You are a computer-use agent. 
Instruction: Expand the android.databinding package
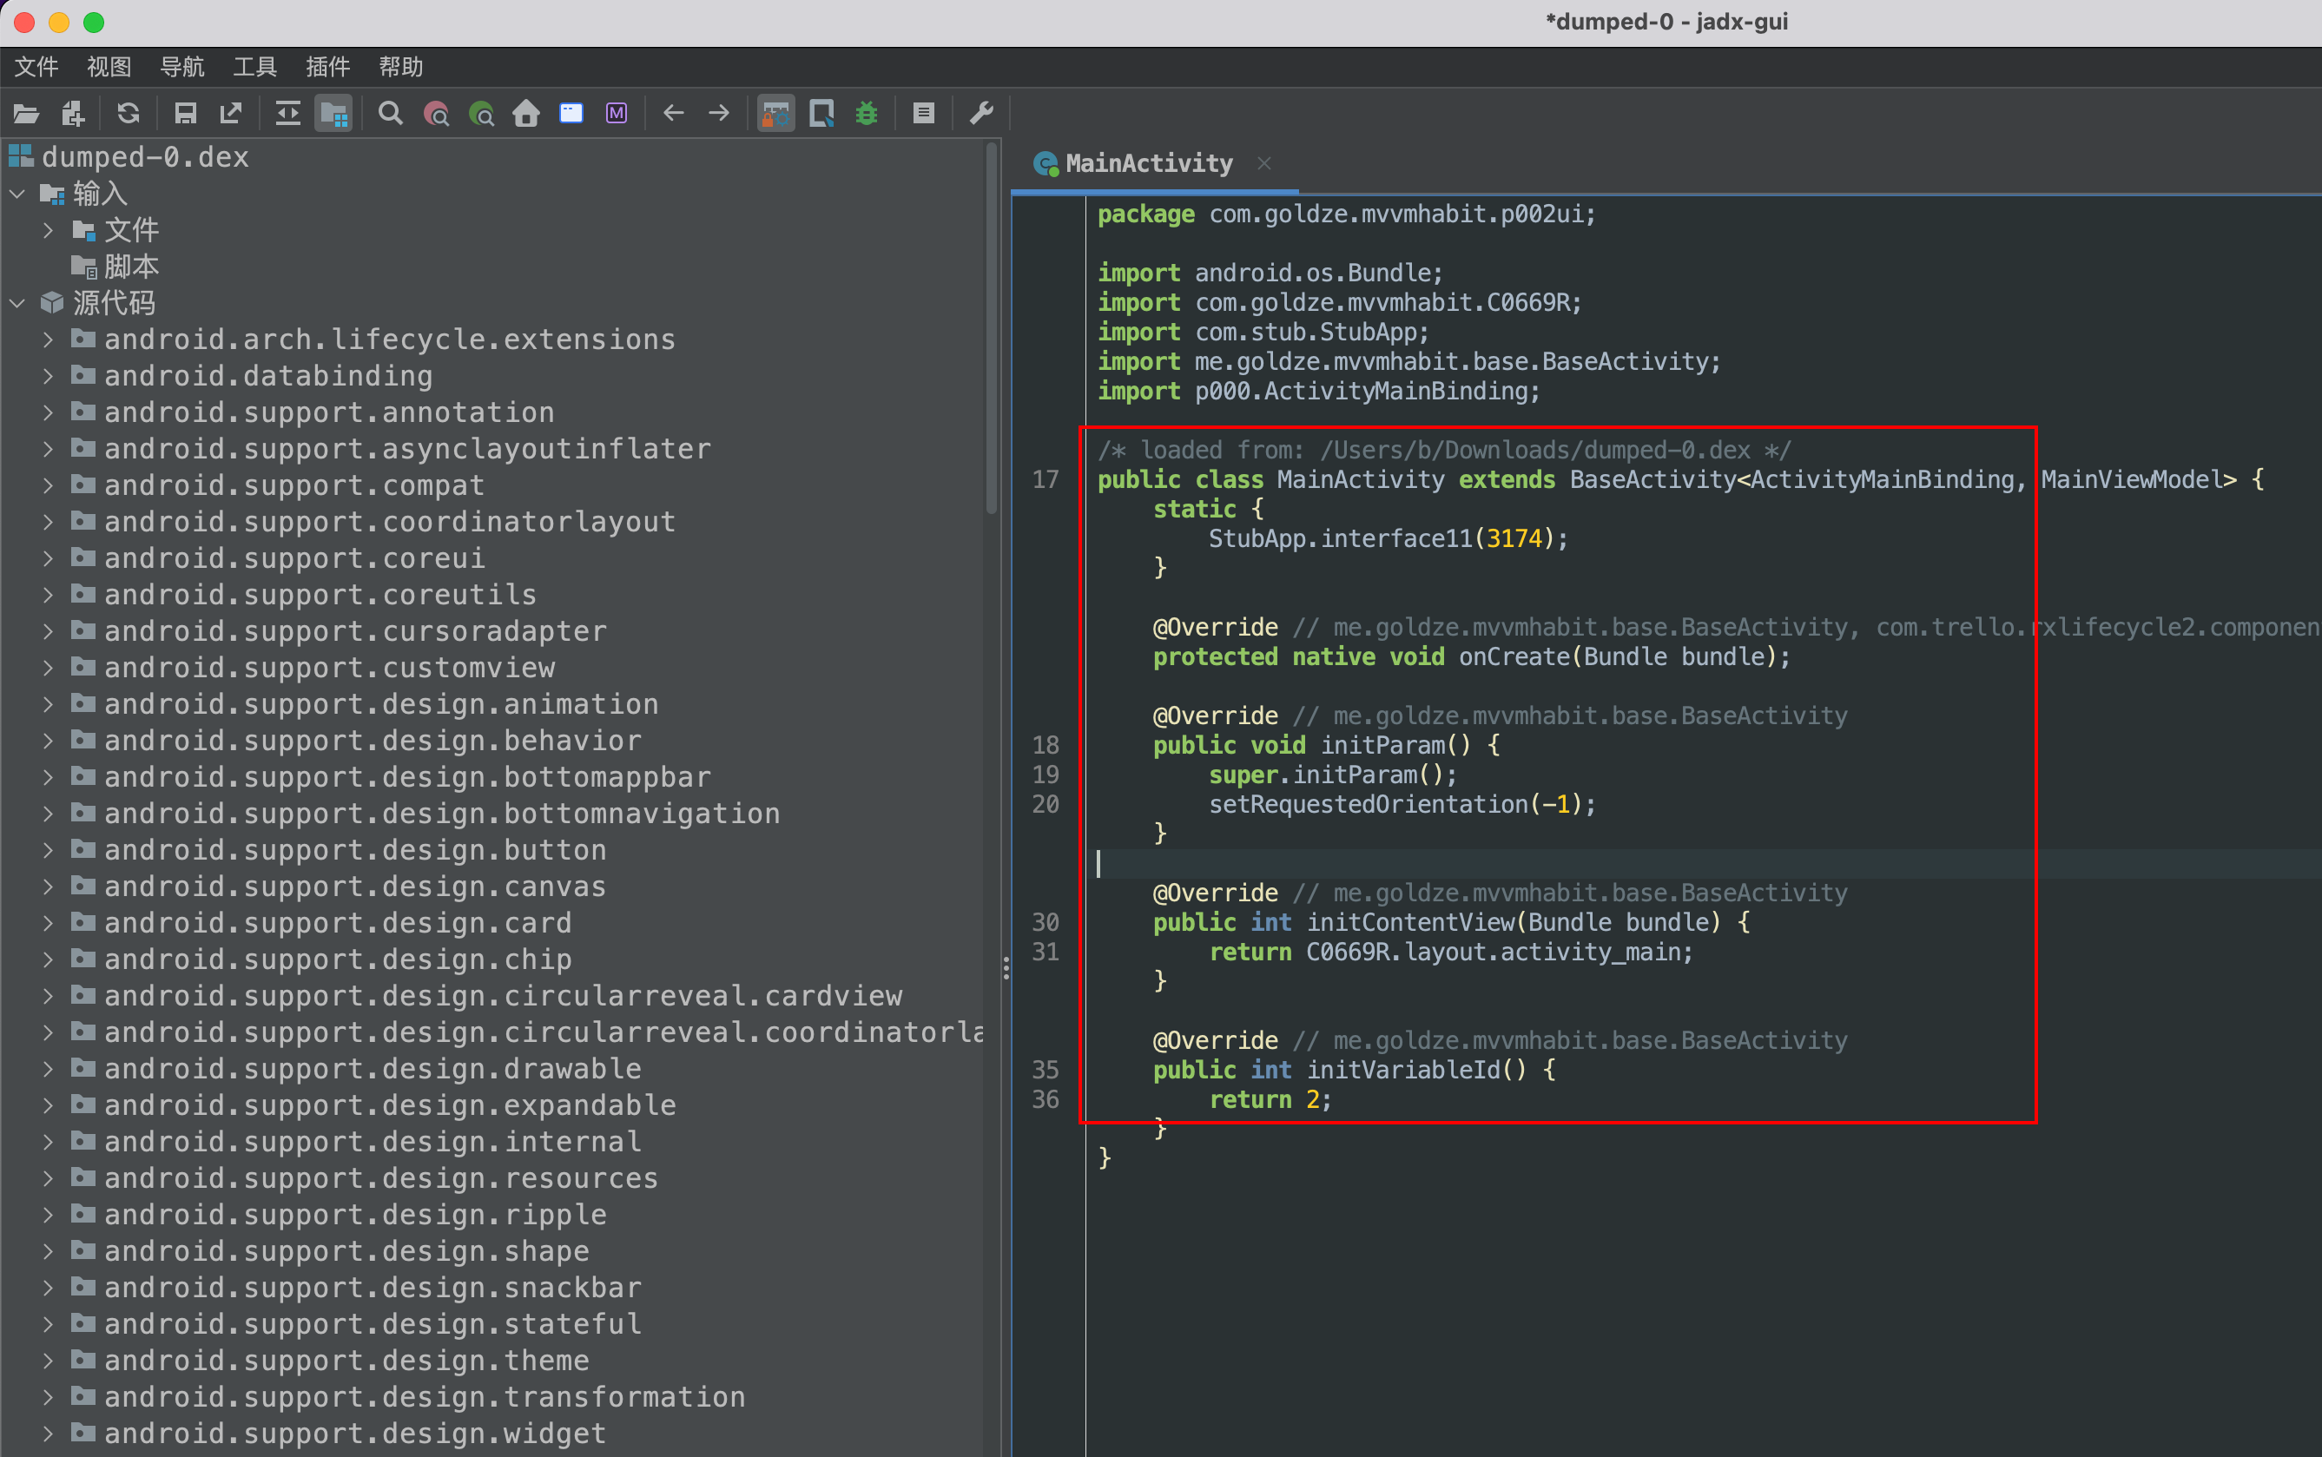pos(47,376)
